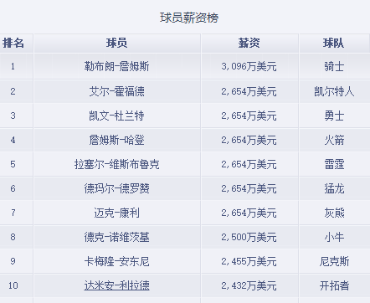Click the 球队 column header
Image resolution: width=370 pixels, height=303 pixels.
click(334, 44)
